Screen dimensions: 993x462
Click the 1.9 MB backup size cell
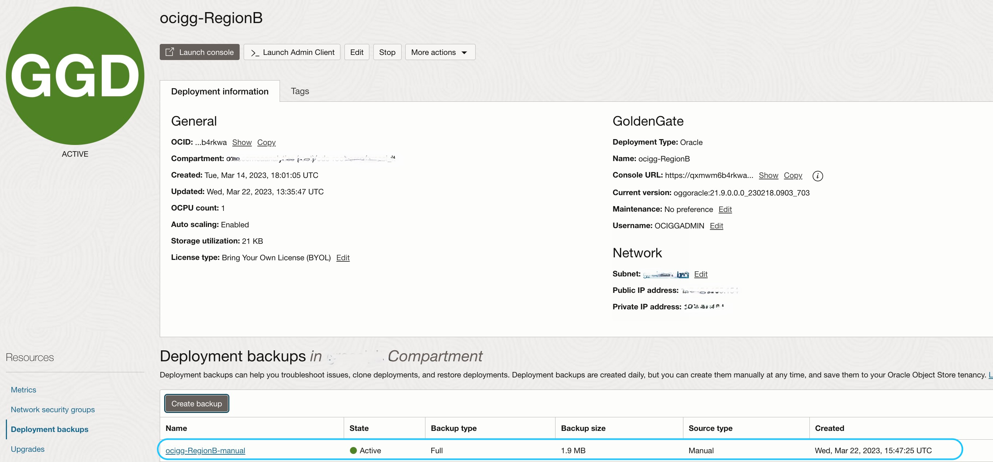pos(573,450)
